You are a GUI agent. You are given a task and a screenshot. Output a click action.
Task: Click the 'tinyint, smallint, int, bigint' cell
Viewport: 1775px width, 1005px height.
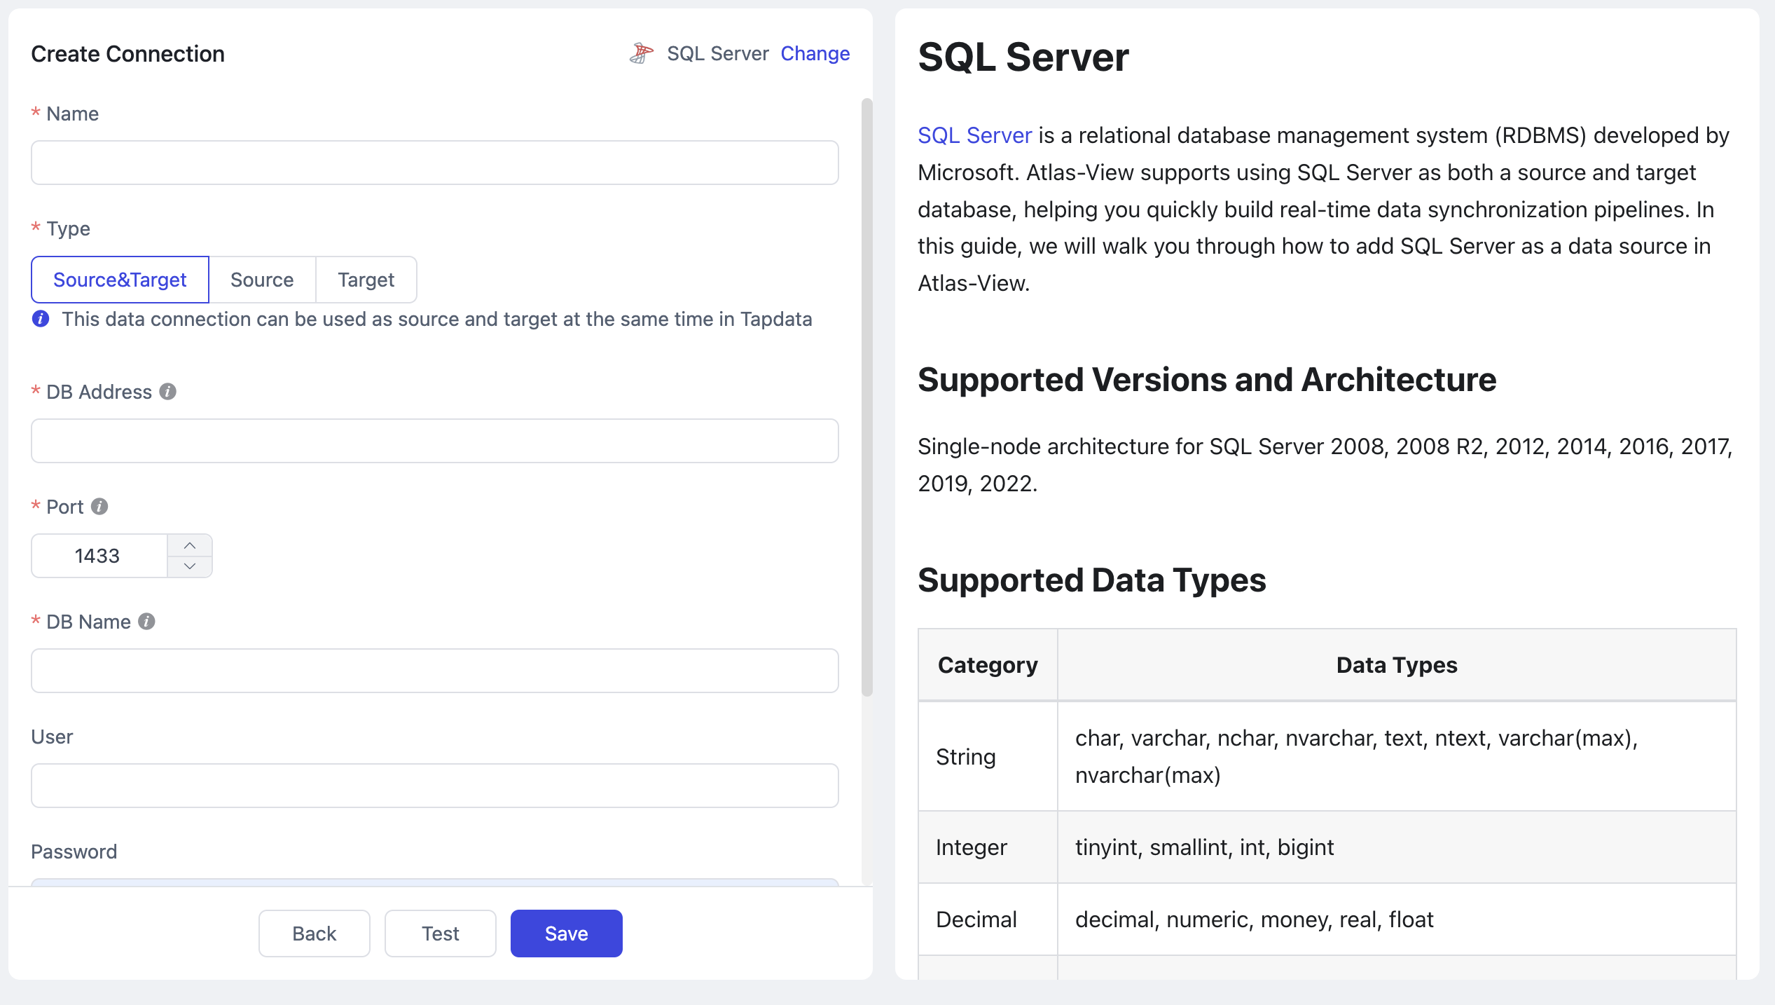(1397, 847)
